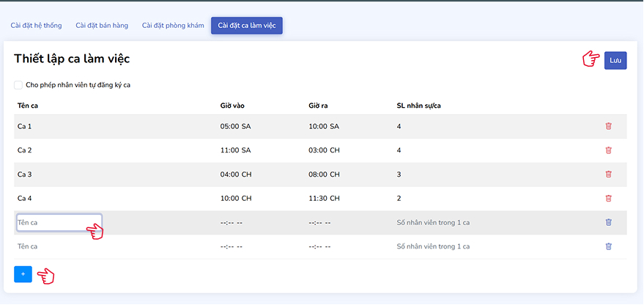Switch to 'Cài đặt bán hàng' tab
This screenshot has width=644, height=305.
pyautogui.click(x=102, y=26)
